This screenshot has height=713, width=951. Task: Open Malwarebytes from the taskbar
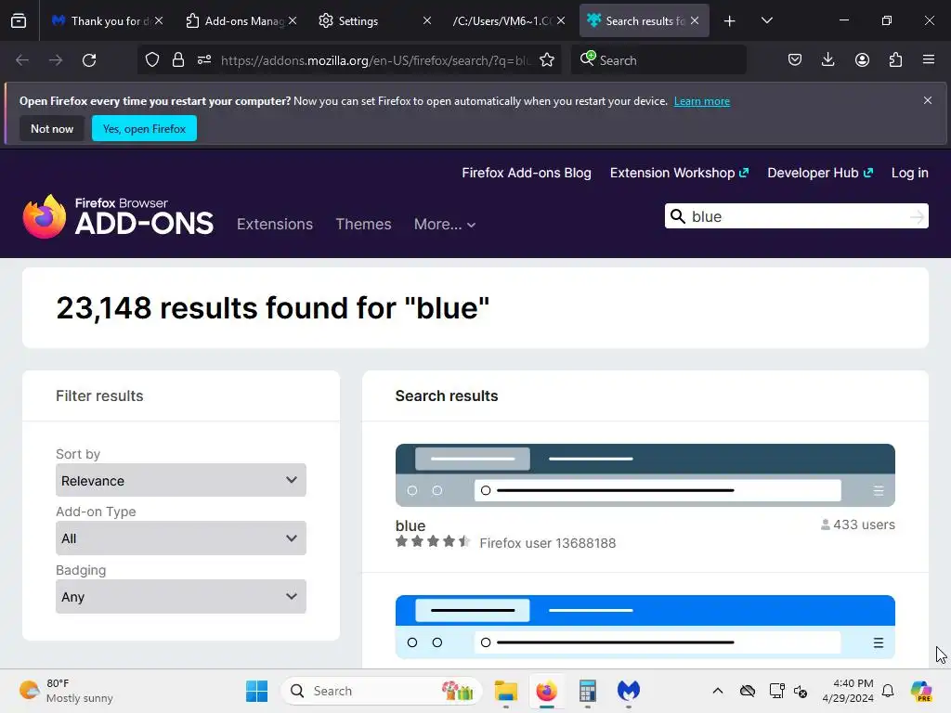pos(629,691)
